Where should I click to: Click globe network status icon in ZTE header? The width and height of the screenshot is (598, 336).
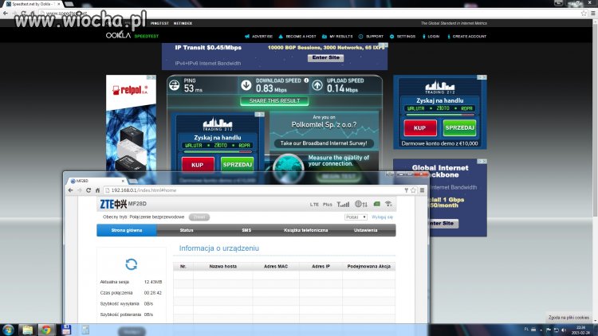[x=360, y=204]
